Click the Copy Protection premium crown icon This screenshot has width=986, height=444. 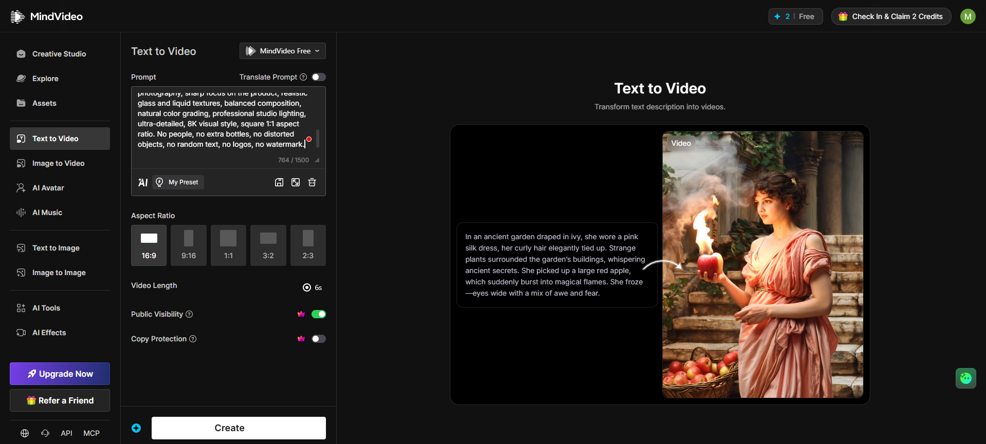coord(301,339)
